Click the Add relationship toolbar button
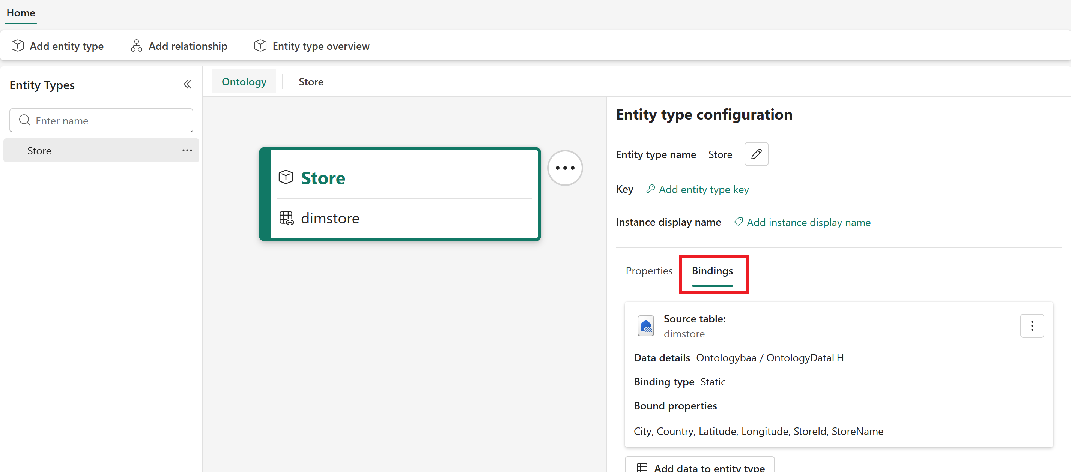 [179, 46]
